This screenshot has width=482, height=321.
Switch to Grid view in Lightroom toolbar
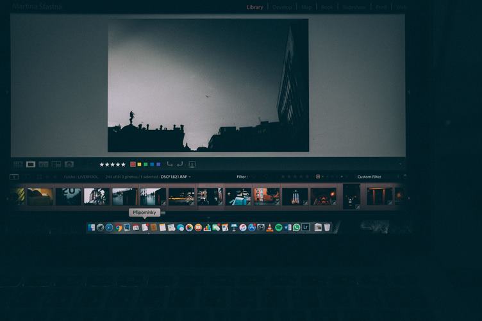point(18,164)
